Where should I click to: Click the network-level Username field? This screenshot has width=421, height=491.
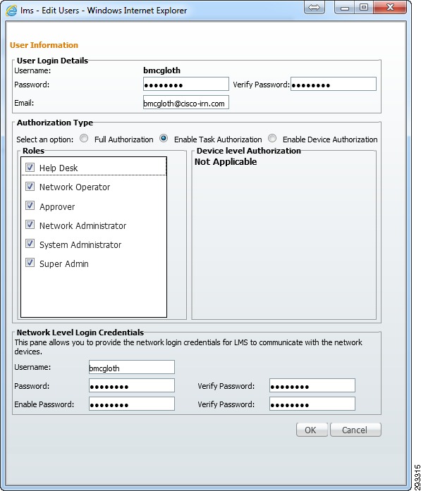point(132,367)
